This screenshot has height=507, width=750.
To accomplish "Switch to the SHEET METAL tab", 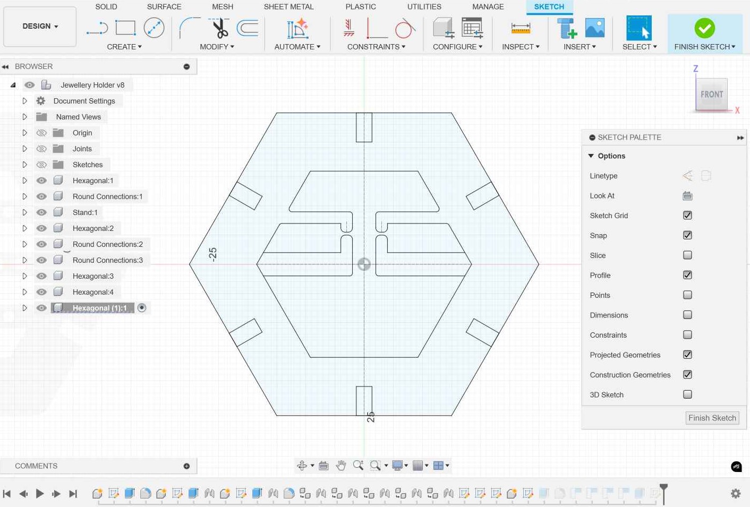I will [x=289, y=7].
